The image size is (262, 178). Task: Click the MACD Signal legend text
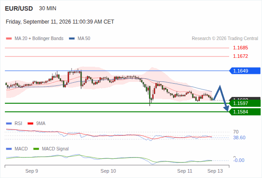55,149
